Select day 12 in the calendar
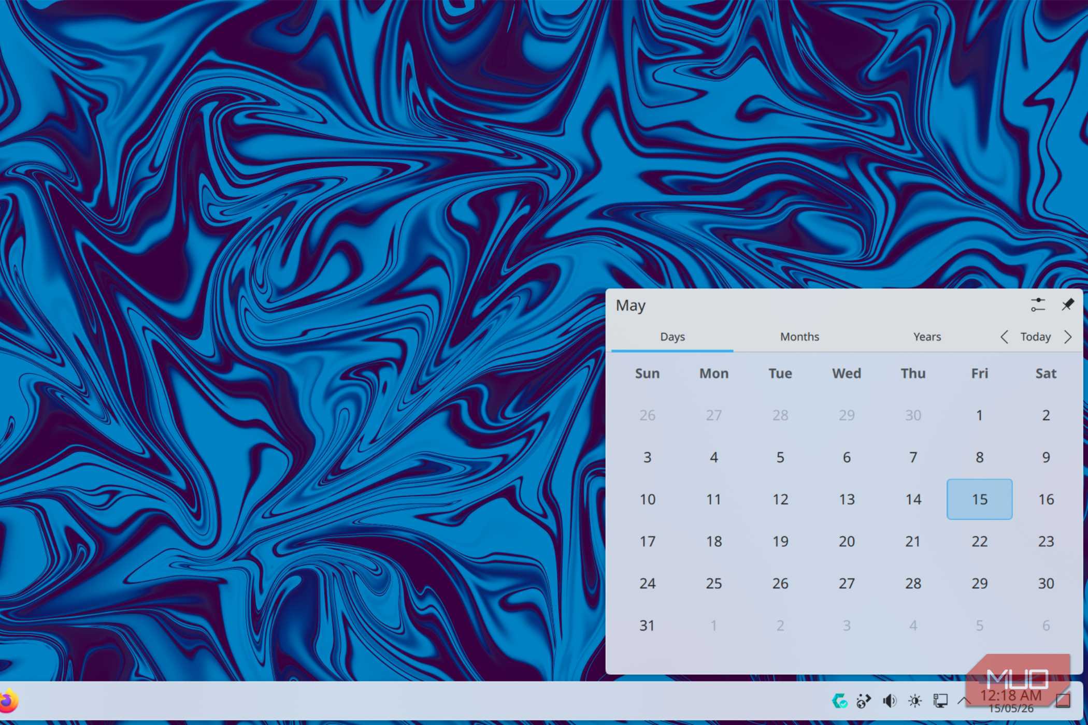 pyautogui.click(x=780, y=499)
